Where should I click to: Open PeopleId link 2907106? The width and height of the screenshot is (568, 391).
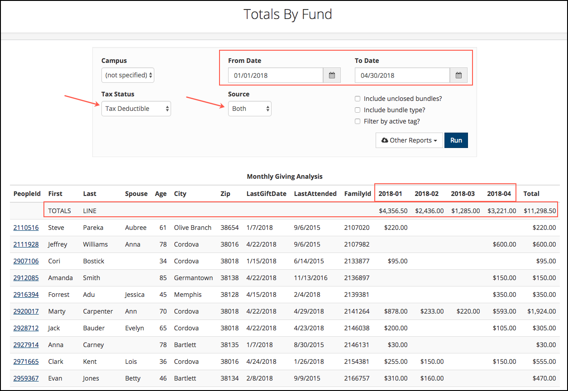(x=26, y=261)
